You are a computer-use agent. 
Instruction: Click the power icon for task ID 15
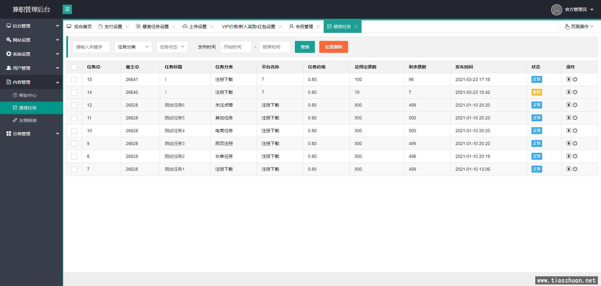(x=575, y=79)
